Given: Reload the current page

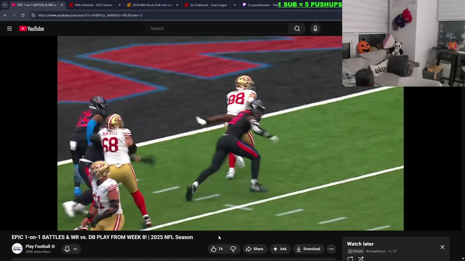Looking at the screenshot, I should coord(23,15).
